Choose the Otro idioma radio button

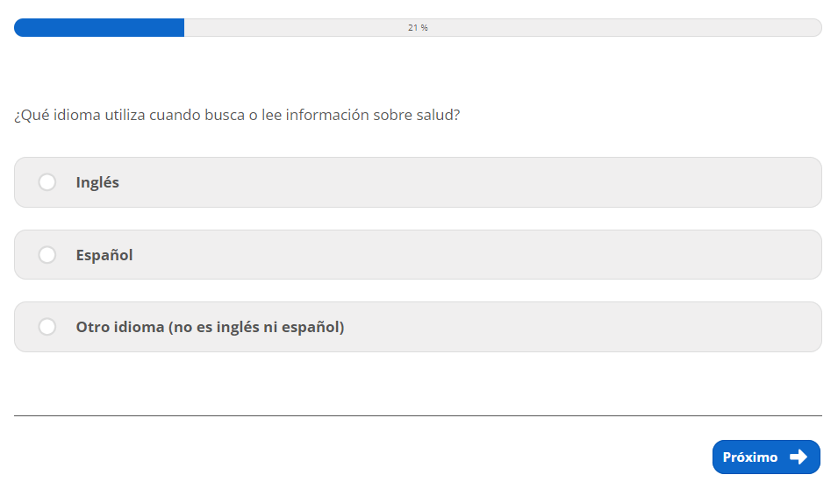[47, 327]
